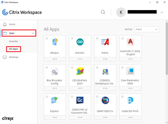Star the Creo Parametric 5000 app
Viewport: 168px width, 124px height.
coord(123,67)
